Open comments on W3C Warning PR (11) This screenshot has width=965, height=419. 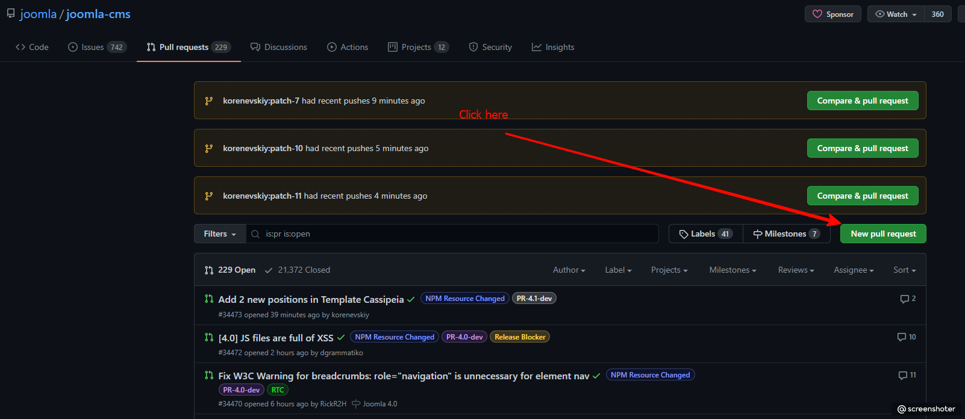click(x=907, y=375)
